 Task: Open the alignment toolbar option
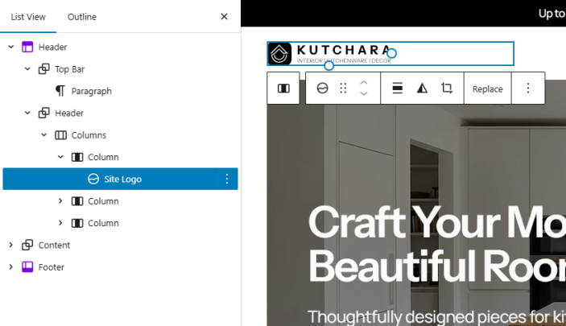coord(398,88)
